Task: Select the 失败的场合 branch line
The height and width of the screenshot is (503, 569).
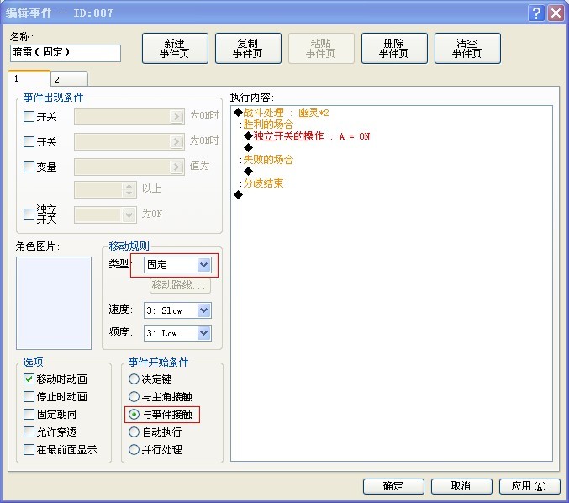Action: pos(266,160)
